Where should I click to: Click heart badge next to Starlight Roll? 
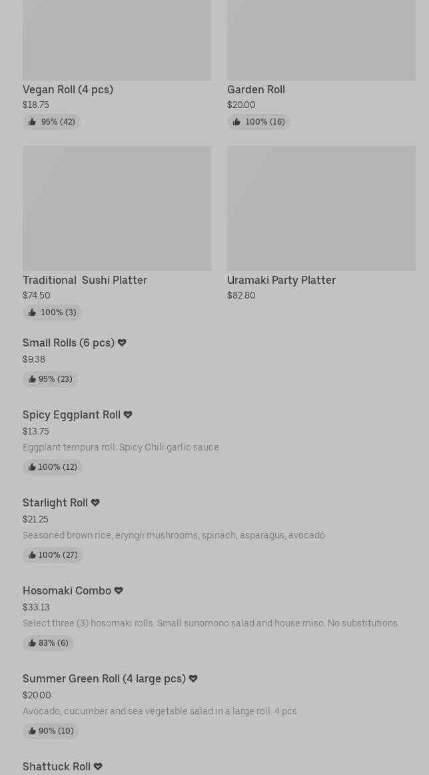click(95, 502)
